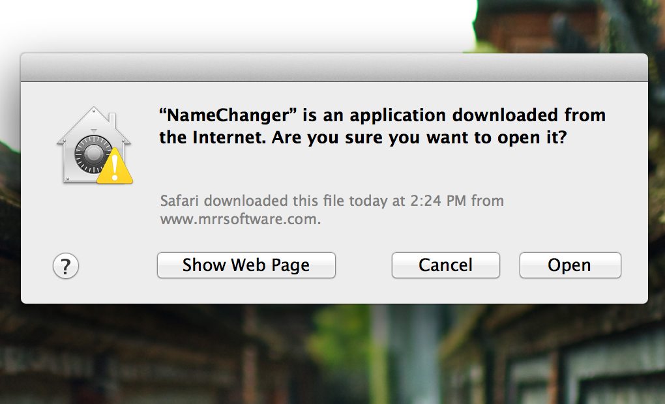The height and width of the screenshot is (404, 665).
Task: Click the www.mrrsoftware.com source address text
Action: click(240, 219)
